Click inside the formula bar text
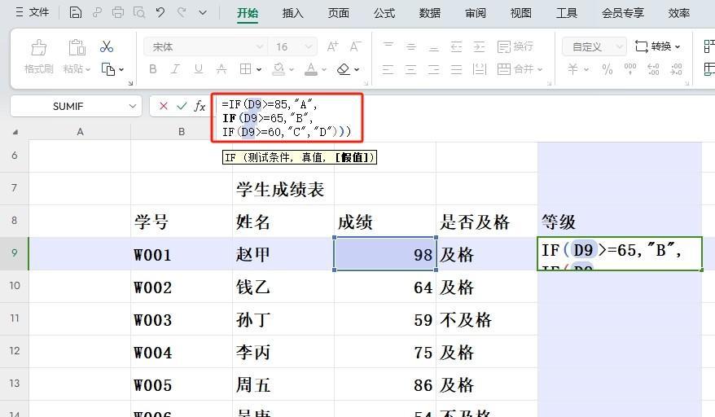 pyautogui.click(x=287, y=118)
